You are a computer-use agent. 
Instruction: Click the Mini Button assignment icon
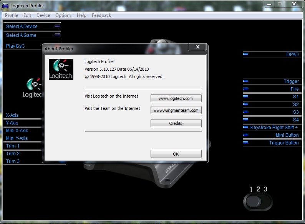coord(246,135)
